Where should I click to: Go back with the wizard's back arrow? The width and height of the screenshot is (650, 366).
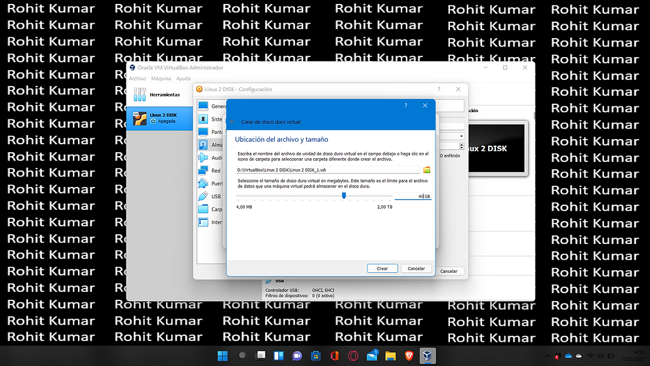(x=233, y=122)
